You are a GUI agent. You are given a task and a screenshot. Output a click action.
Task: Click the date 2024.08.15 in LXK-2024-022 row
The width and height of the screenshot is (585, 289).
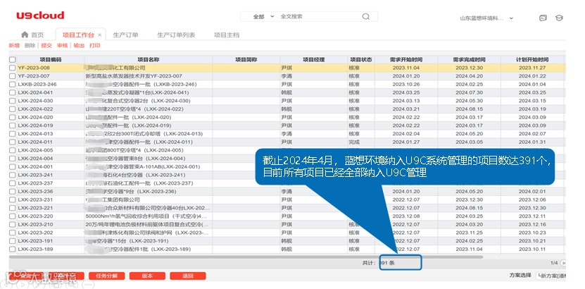tap(470, 109)
